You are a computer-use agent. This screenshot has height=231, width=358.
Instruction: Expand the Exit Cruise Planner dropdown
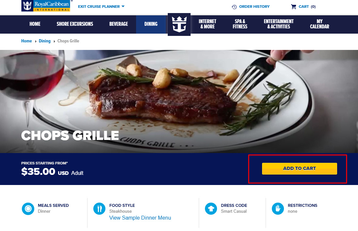101,7
